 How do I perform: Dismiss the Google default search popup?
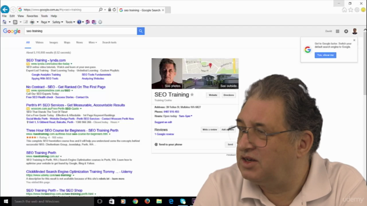354,40
